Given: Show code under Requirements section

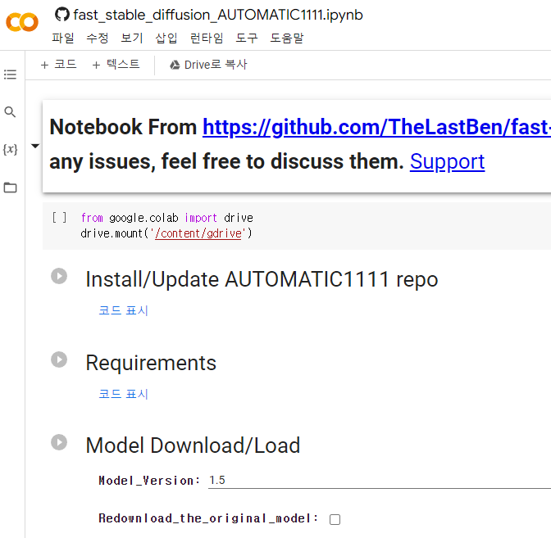Looking at the screenshot, I should pos(123,394).
